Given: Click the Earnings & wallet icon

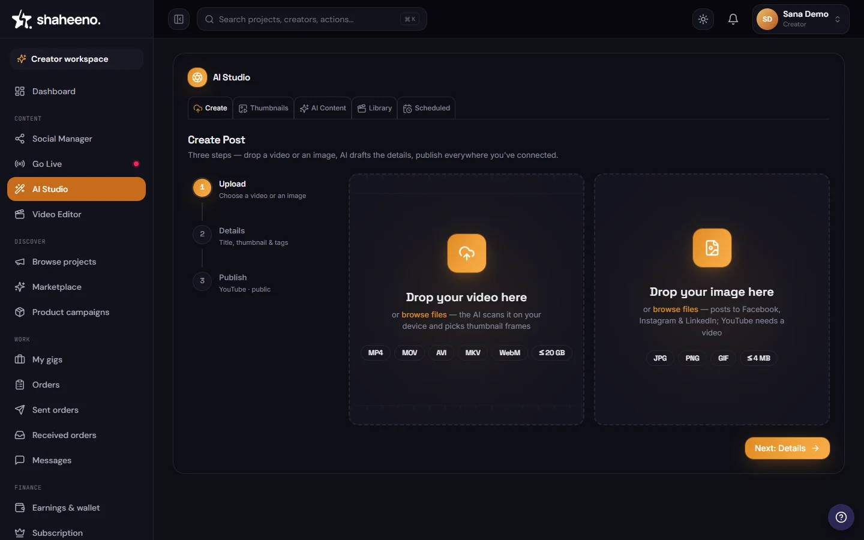Looking at the screenshot, I should click(x=20, y=508).
